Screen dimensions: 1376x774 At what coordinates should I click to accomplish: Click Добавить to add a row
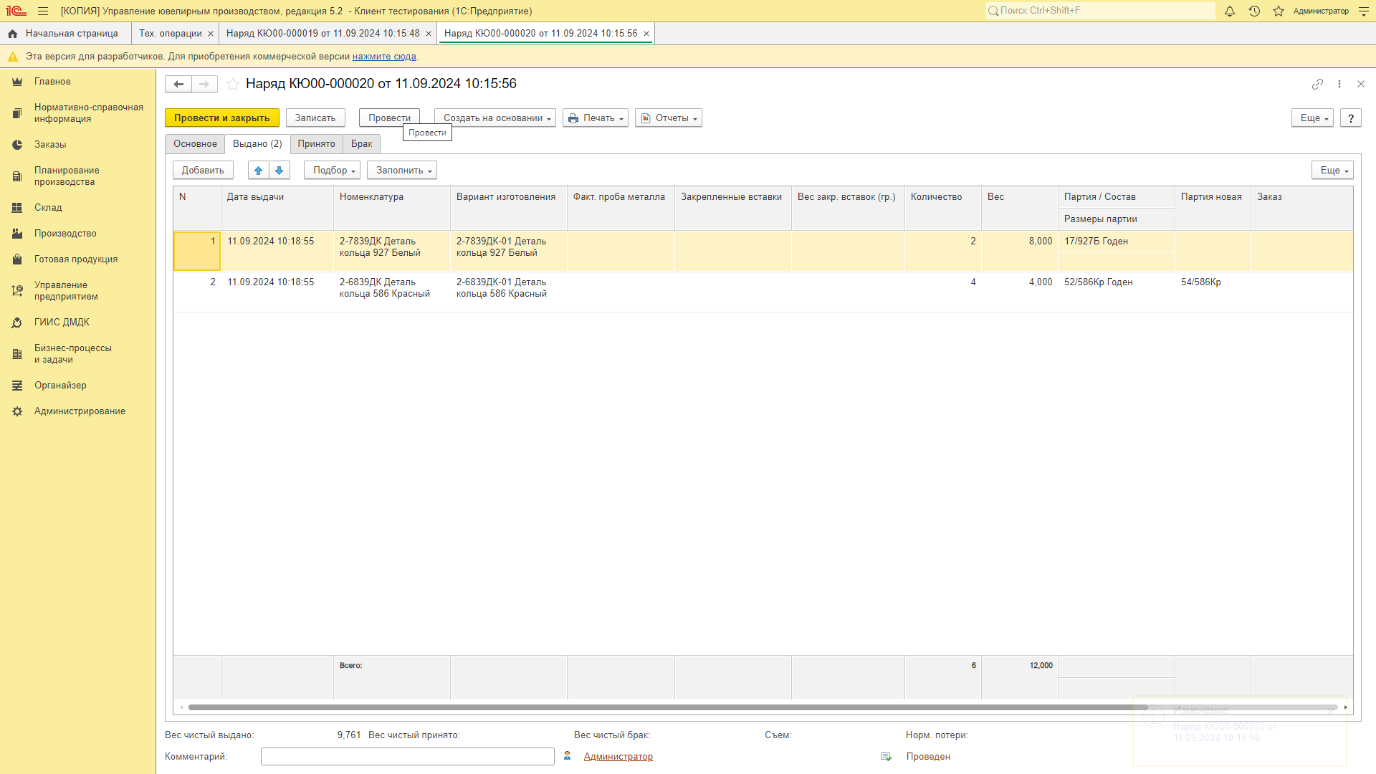pos(203,171)
